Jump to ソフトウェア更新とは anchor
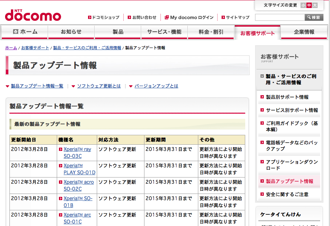The height and width of the screenshot is (226, 330). point(99,86)
